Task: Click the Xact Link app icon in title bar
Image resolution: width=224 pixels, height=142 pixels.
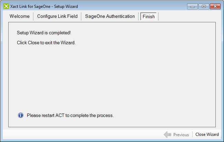Action: click(6, 7)
